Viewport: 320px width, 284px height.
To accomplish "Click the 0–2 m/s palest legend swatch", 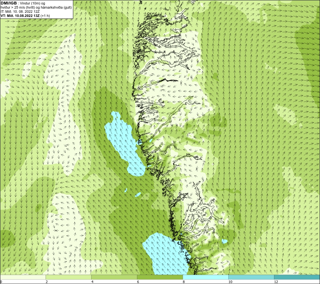I will pyautogui.click(x=23, y=277).
